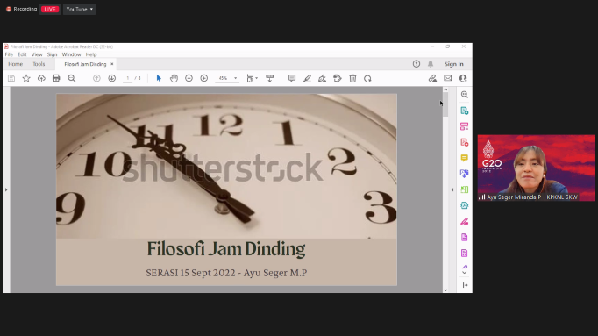Click the expand tools pane icon at bottom right
Screen dimensions: 598x336
pos(465,285)
